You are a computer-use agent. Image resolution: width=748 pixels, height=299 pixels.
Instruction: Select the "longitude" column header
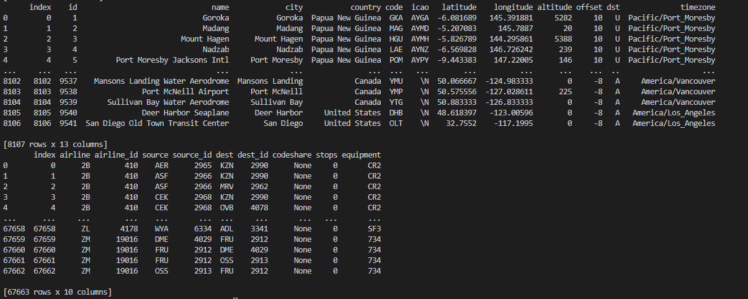(514, 7)
